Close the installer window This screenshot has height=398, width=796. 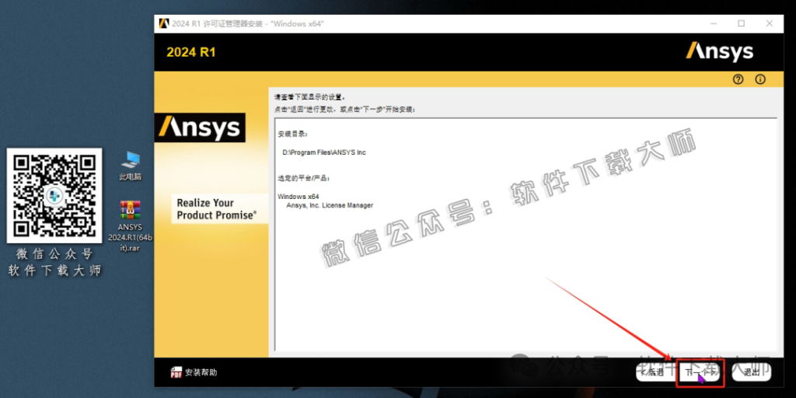coord(769,23)
